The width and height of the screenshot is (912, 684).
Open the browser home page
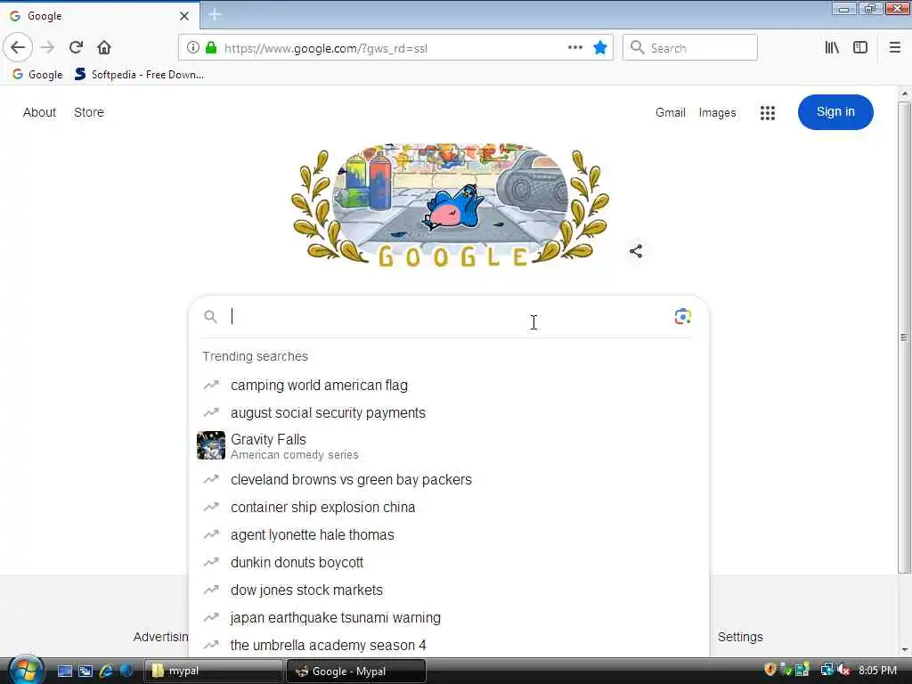click(x=104, y=48)
